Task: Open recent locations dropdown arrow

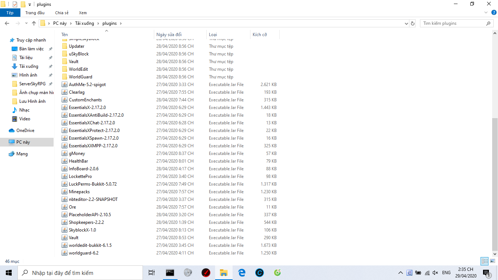Action: [26, 23]
